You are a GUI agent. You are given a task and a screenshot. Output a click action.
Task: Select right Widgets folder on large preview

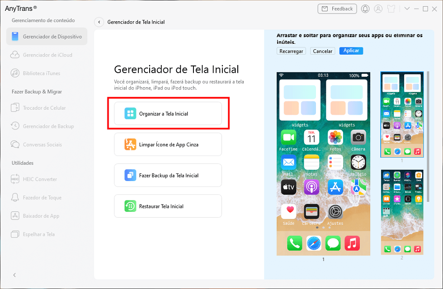(347, 100)
